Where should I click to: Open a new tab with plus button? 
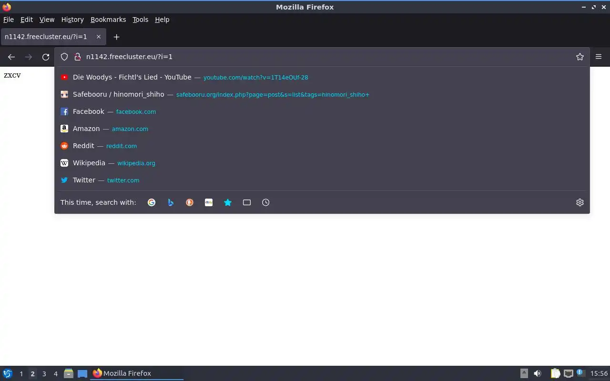[x=116, y=37]
